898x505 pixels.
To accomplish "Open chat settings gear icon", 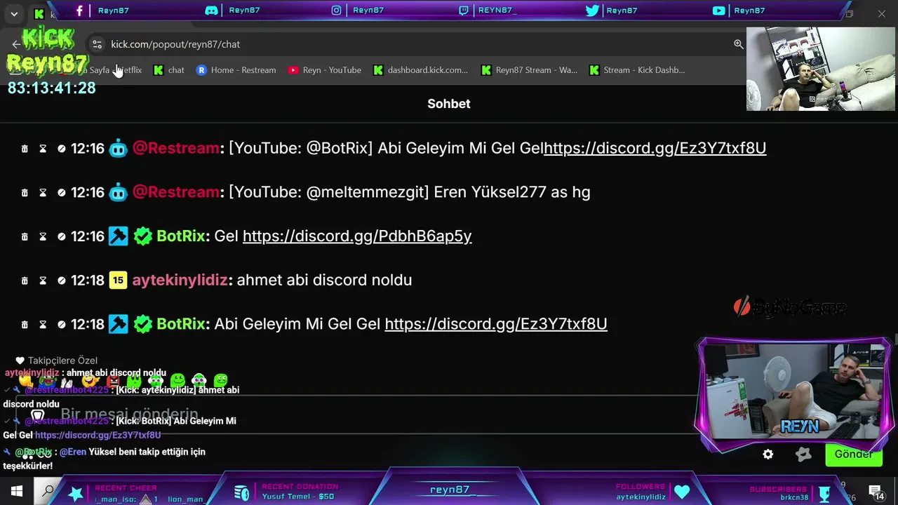I will 768,454.
